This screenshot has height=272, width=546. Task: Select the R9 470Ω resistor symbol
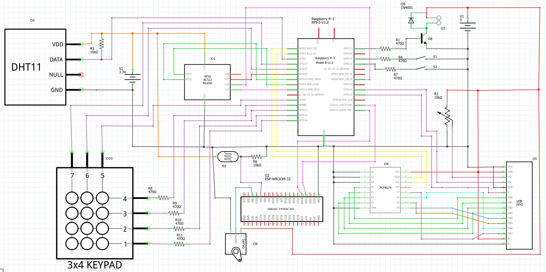(174, 213)
